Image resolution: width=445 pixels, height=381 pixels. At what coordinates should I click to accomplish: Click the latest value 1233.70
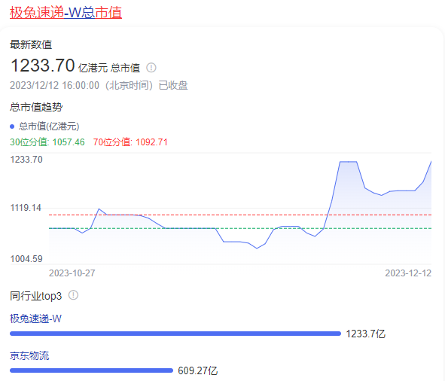click(43, 66)
